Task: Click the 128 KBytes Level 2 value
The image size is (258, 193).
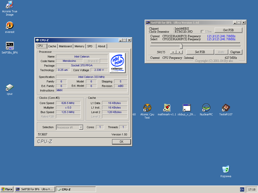Action: coord(115,112)
